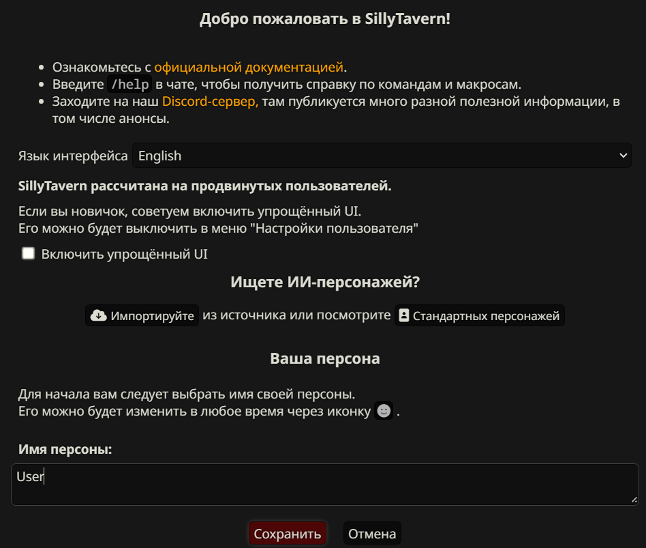646x548 pixels.
Task: Open the официальной документацией link
Action: (x=249, y=67)
